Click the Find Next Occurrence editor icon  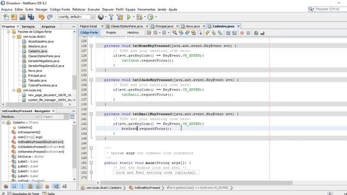187,32
